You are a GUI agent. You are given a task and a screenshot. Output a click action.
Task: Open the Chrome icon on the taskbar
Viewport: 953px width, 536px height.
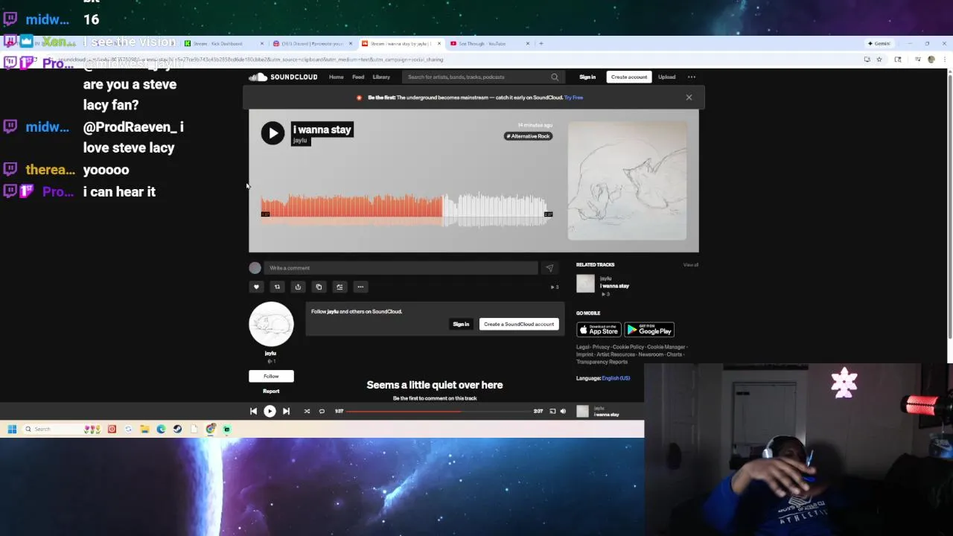point(211,429)
